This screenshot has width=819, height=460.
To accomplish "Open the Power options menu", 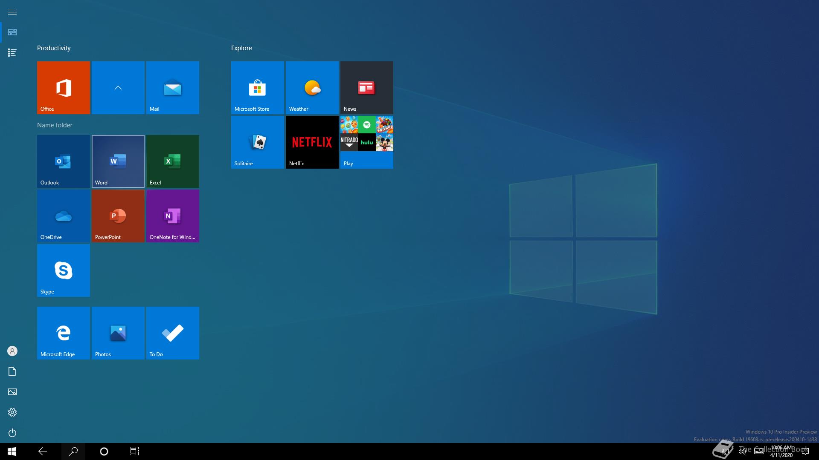I will click(x=12, y=433).
